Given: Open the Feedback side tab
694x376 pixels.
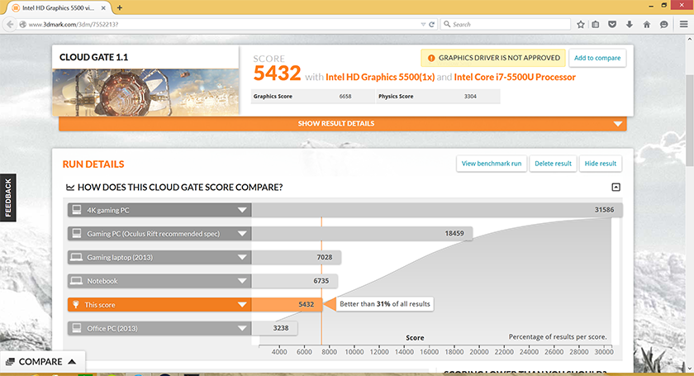Looking at the screenshot, I should coord(8,198).
